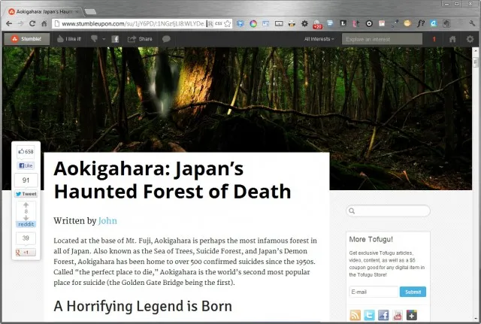The width and height of the screenshot is (481, 324).
Task: Click the article title 'Aokigahara: Japan's Haunted Forest of Death'
Action: [172, 180]
